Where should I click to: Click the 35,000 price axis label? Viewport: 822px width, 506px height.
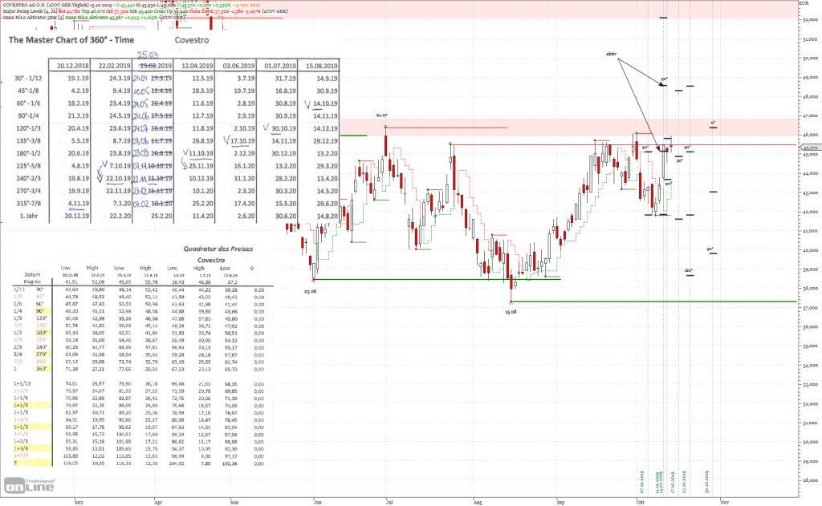coord(811,346)
